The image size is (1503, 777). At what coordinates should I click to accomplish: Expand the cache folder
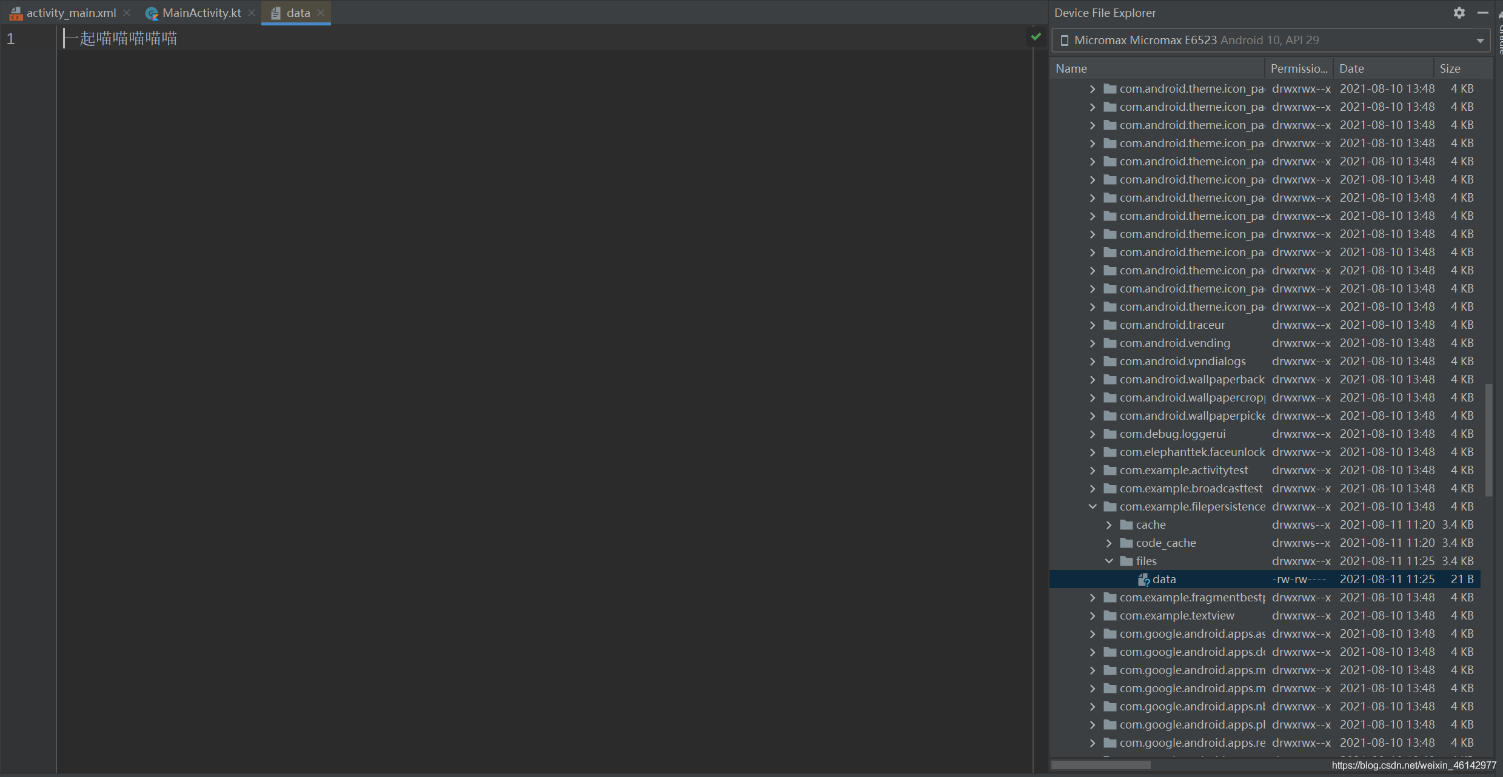[x=1109, y=525]
